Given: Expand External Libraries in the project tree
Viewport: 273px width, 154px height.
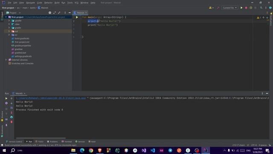Looking at the screenshot, I should pos(6,60).
